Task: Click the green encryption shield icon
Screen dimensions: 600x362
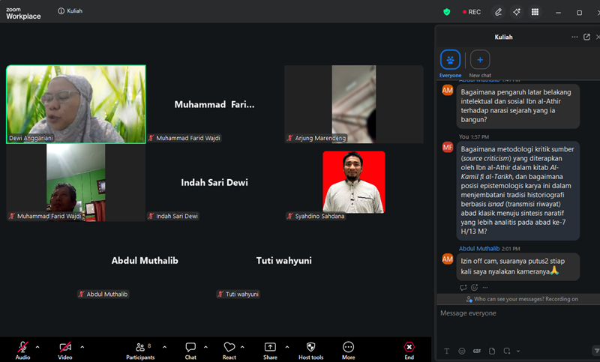Action: 446,12
